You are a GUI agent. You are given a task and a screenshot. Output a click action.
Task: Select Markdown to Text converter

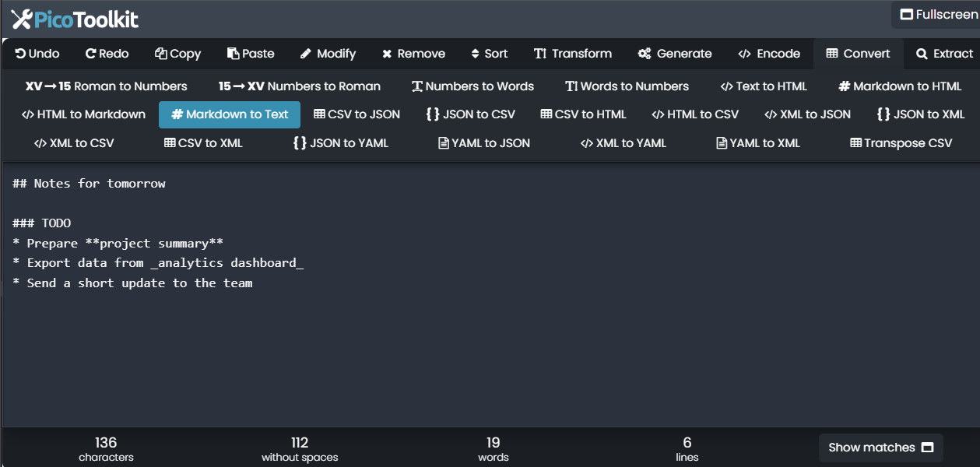tap(230, 114)
